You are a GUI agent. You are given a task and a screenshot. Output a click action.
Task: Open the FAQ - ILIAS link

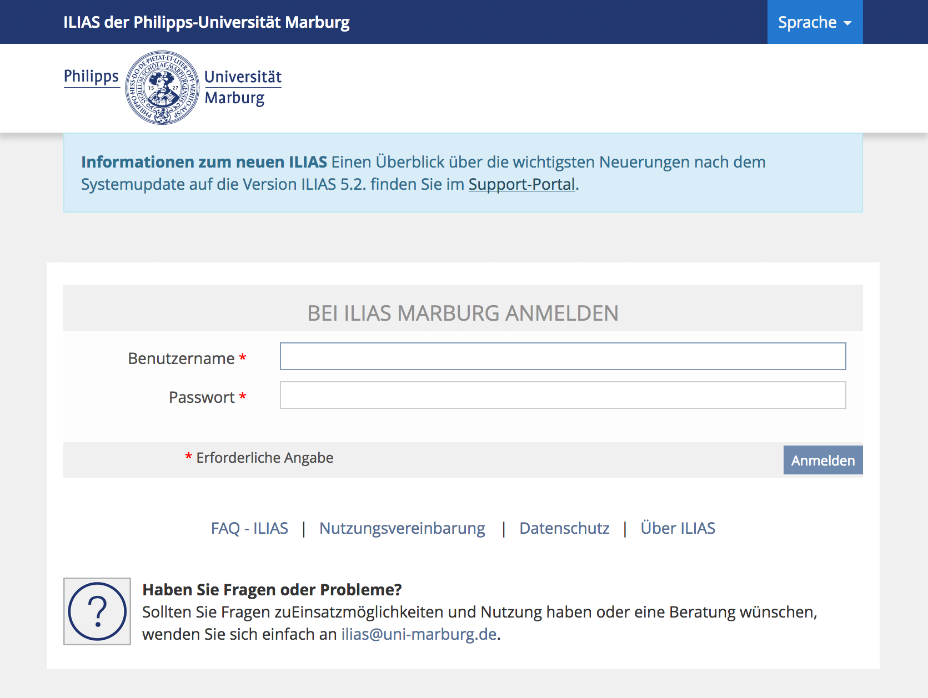249,528
